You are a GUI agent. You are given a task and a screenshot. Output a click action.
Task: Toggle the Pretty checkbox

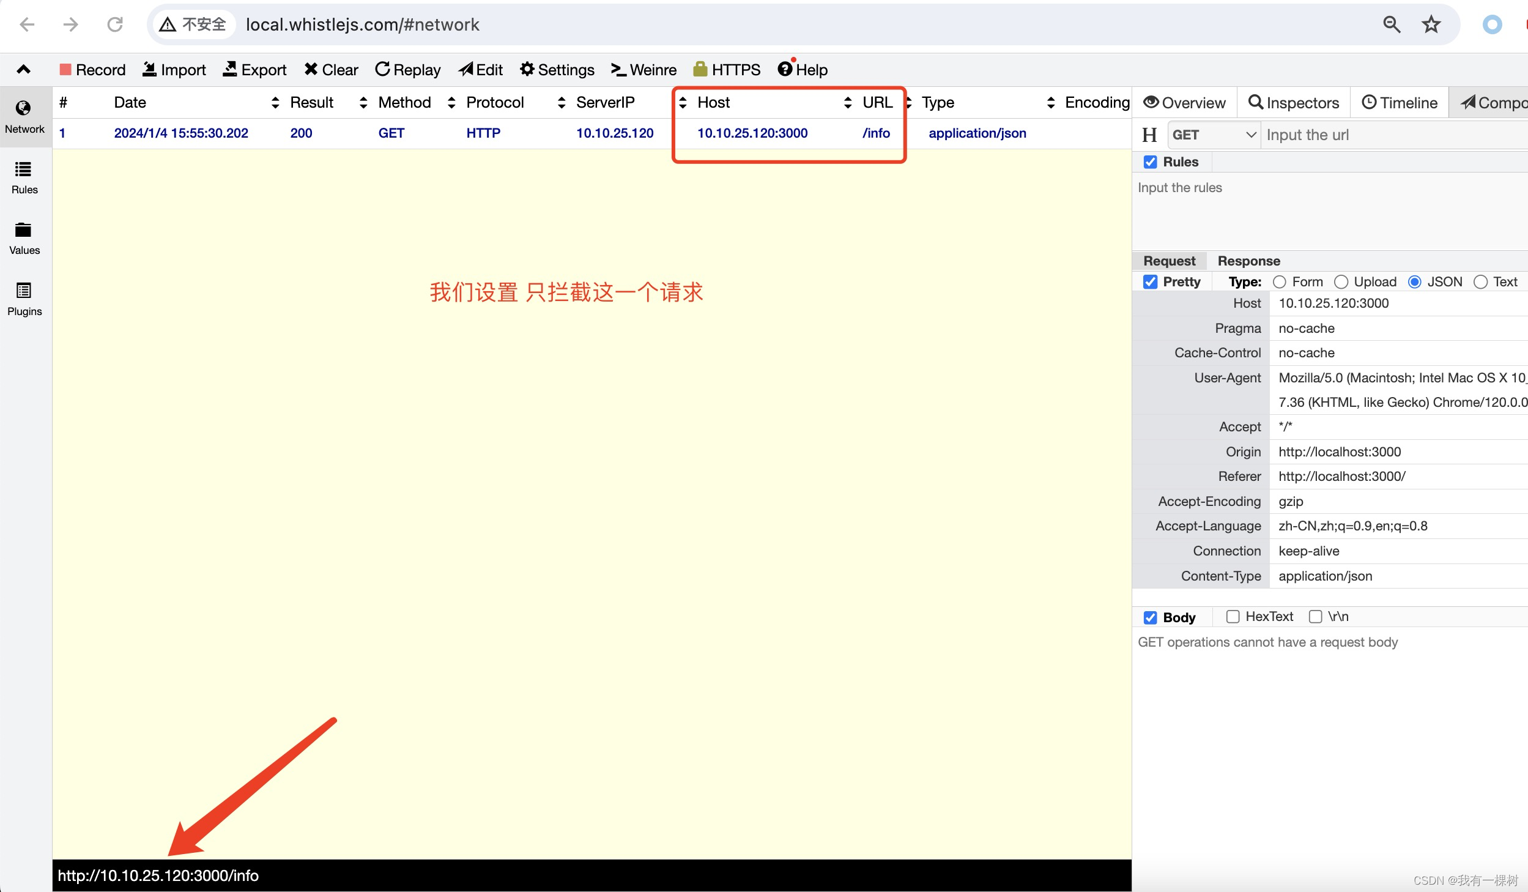tap(1150, 282)
